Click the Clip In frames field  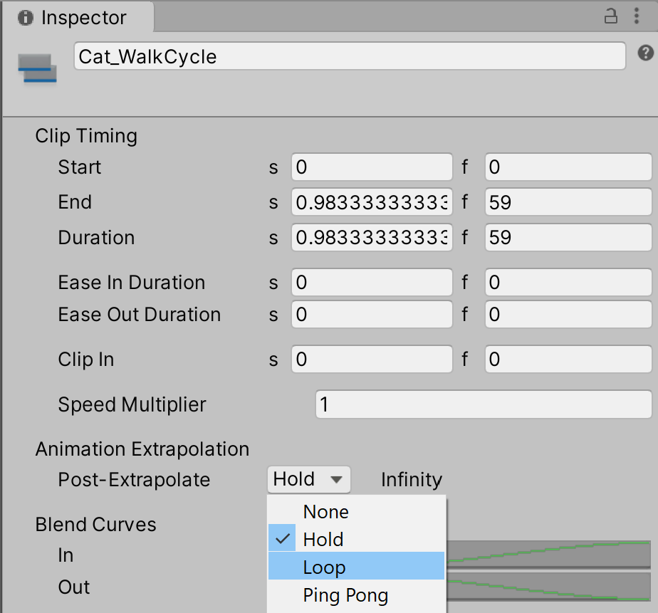point(568,360)
